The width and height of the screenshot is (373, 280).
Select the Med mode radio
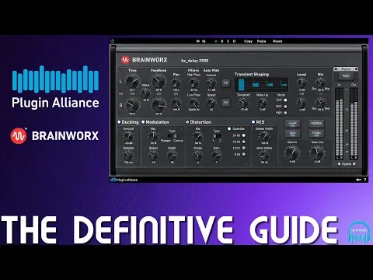pos(285,107)
